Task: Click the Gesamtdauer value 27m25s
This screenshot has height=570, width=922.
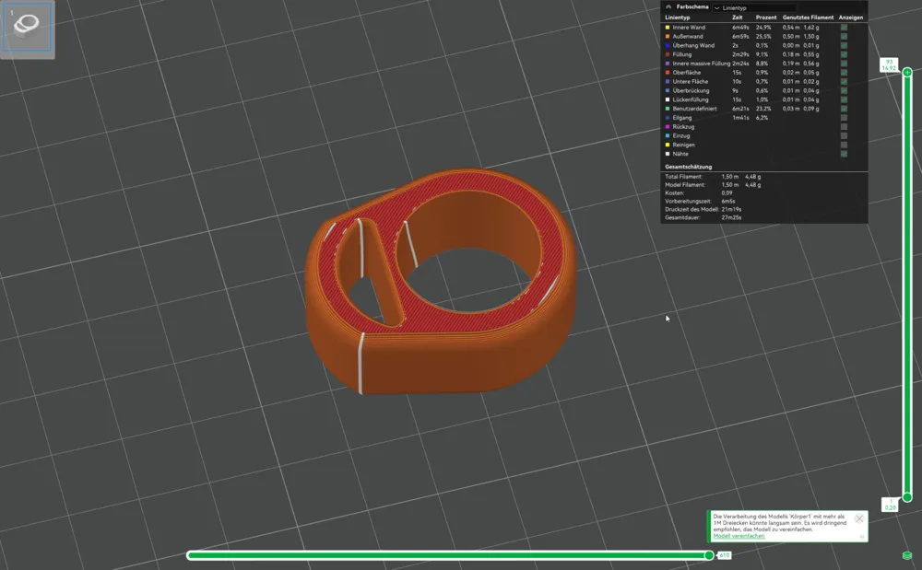Action: point(731,218)
